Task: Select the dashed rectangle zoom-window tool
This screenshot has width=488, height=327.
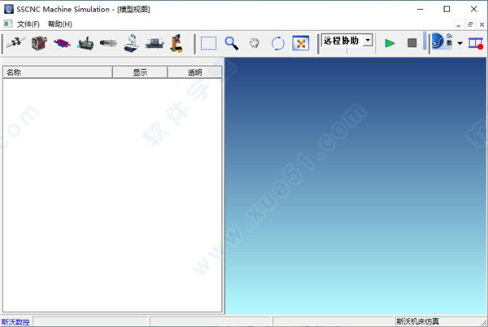Action: (209, 43)
